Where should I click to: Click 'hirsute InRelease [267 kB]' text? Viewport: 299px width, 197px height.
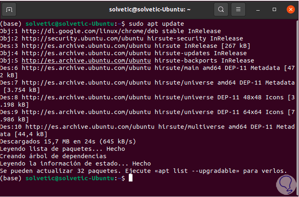point(202,46)
